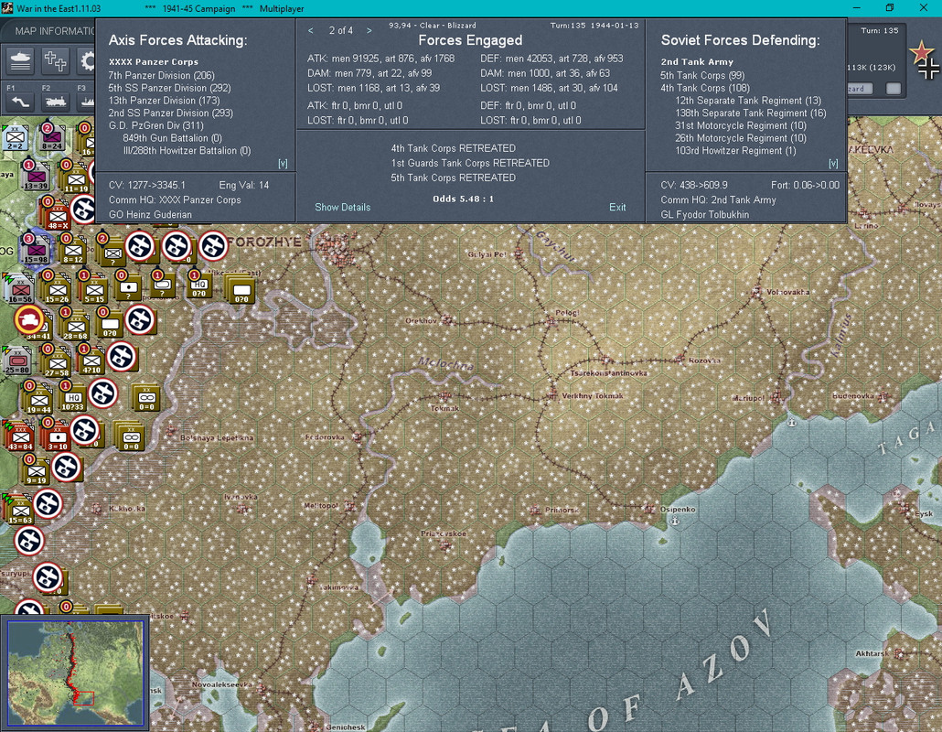Click the air marker beside the 48=X counter
Viewport: 942px width, 732px height.
click(x=84, y=210)
